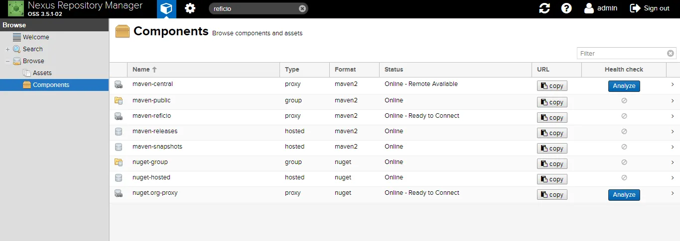Image resolution: width=680 pixels, height=241 pixels.
Task: Select Components in the sidebar
Action: click(x=51, y=85)
